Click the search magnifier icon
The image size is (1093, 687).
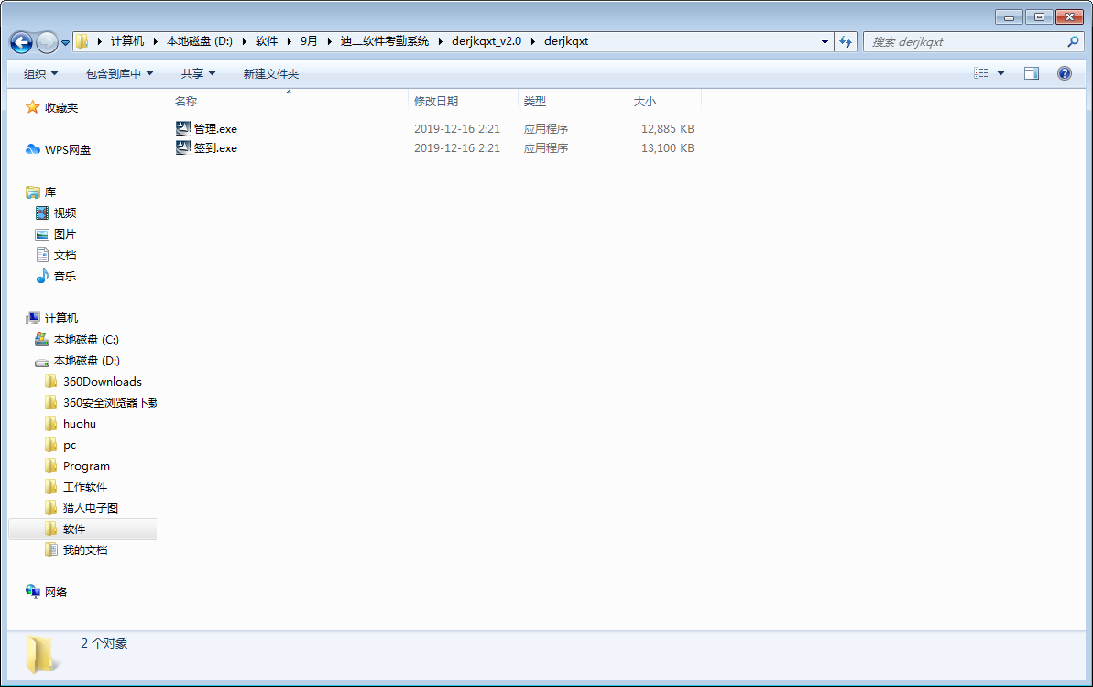pos(1073,42)
